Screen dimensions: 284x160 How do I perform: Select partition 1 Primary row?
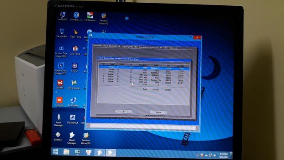click(x=144, y=68)
